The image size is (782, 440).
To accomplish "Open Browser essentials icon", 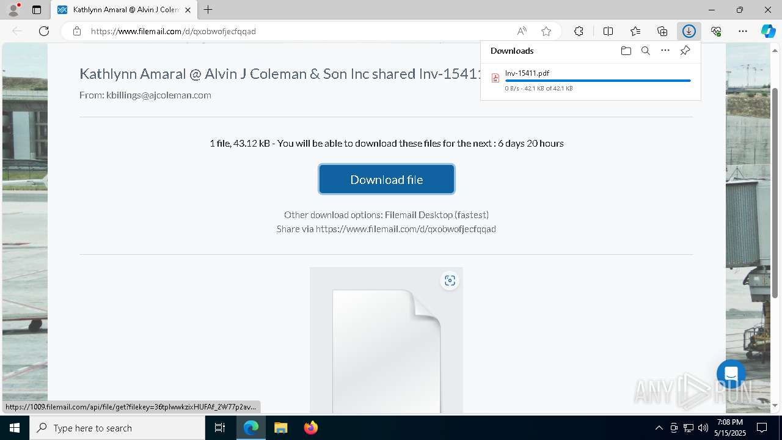I will coord(716,31).
